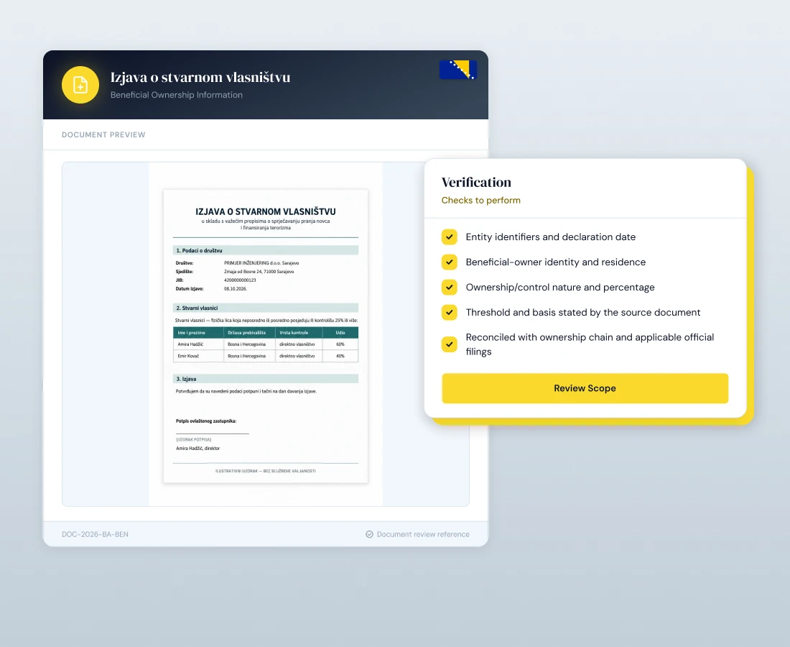Click the Izjava o stvarnom vlasništvu header title

(x=200, y=77)
